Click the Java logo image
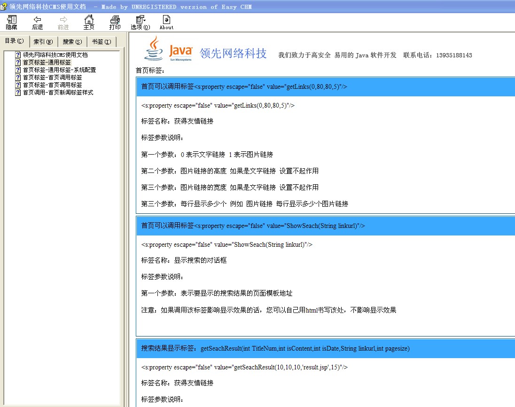 point(169,49)
